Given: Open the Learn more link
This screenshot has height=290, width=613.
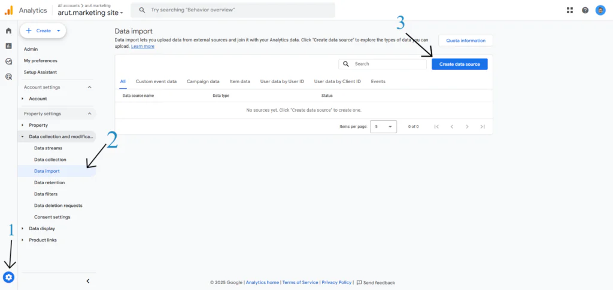Looking at the screenshot, I should click(142, 47).
